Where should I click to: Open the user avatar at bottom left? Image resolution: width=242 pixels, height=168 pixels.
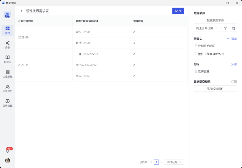tap(8, 160)
